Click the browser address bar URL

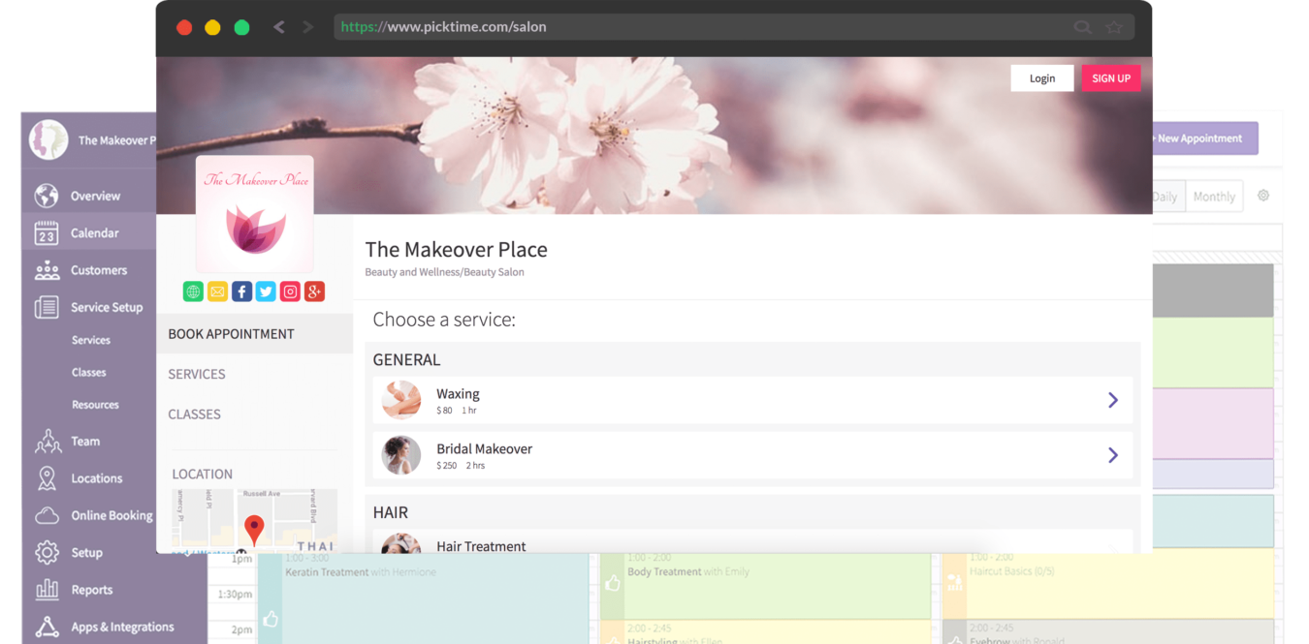click(x=442, y=26)
